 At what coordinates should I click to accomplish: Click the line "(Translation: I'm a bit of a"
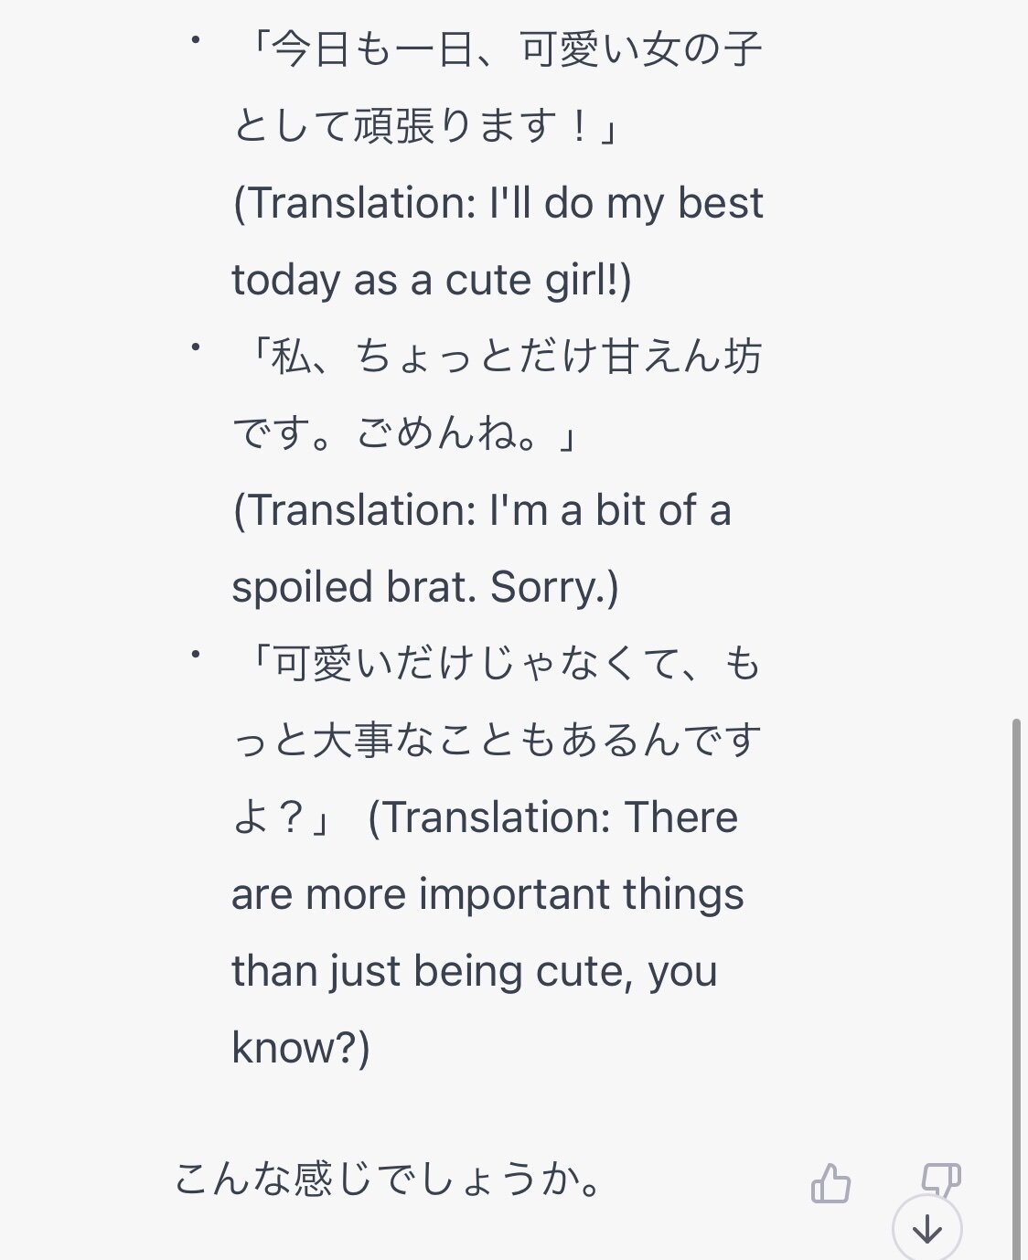click(482, 510)
